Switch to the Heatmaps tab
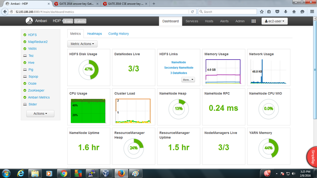The image size is (317, 178). [x=95, y=34]
